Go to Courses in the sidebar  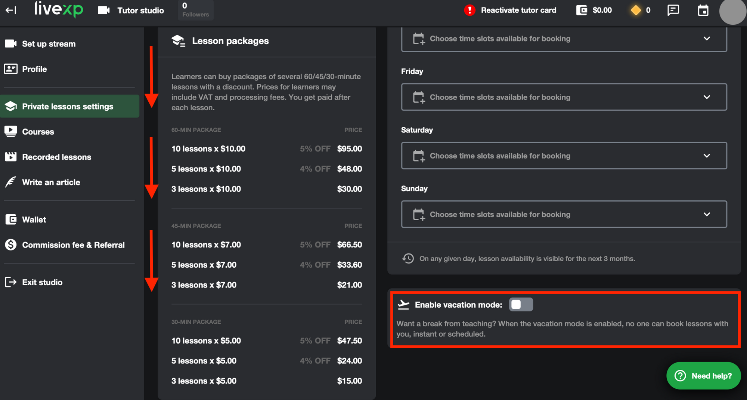pos(38,132)
